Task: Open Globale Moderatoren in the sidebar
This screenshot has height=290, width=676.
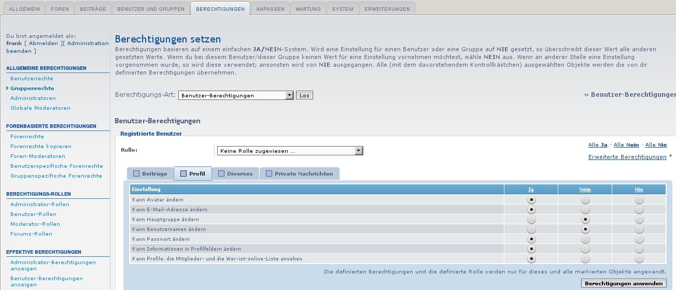Action: tap(40, 108)
